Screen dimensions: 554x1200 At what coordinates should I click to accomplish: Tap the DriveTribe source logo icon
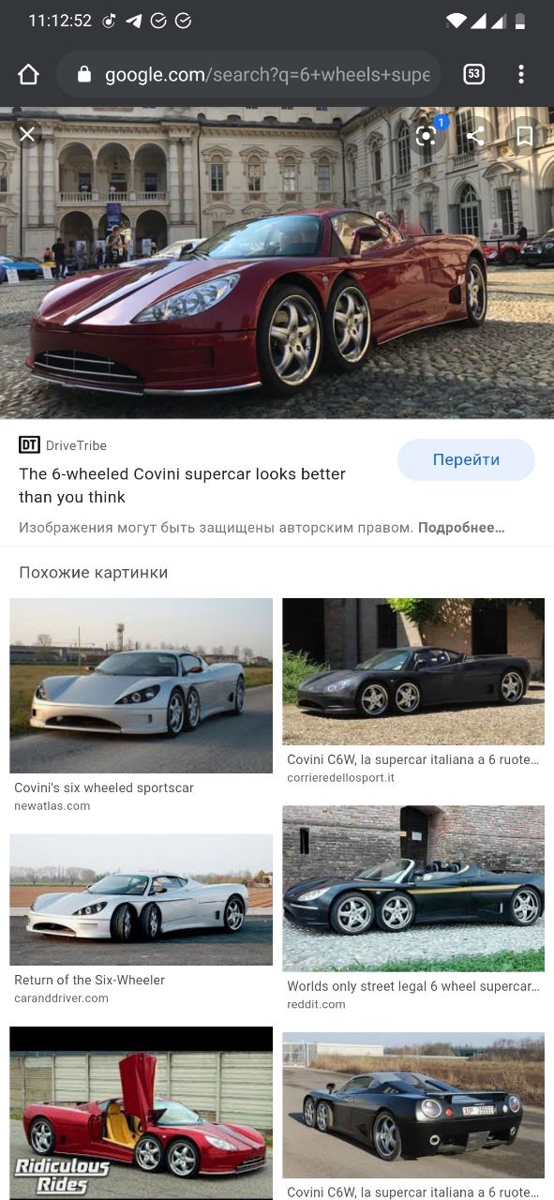click(29, 445)
